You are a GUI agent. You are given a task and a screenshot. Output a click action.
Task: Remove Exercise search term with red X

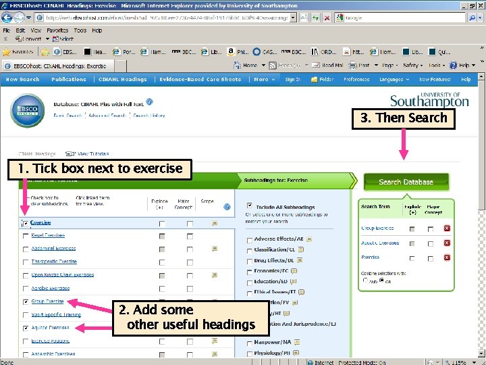[x=447, y=258]
